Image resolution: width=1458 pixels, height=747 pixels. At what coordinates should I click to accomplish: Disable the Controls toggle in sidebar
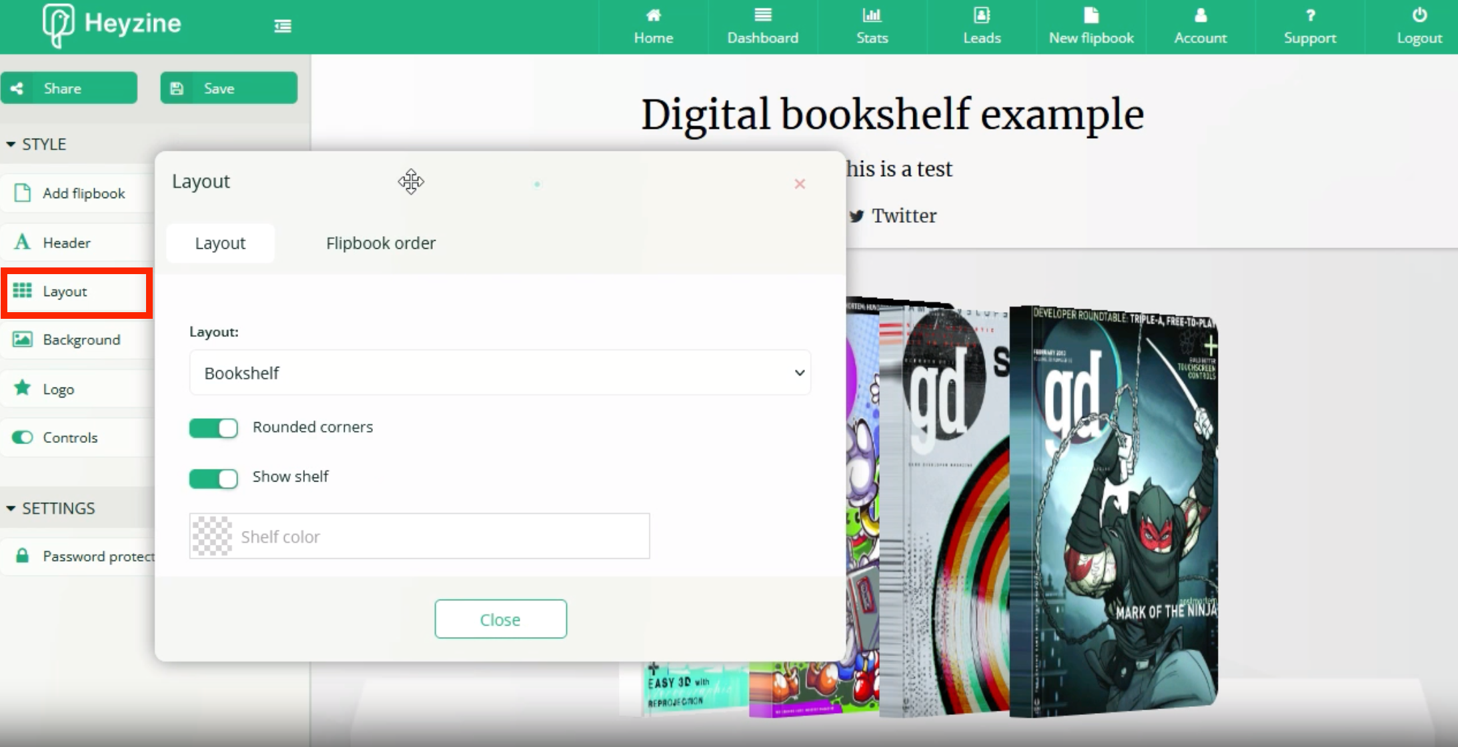tap(23, 438)
